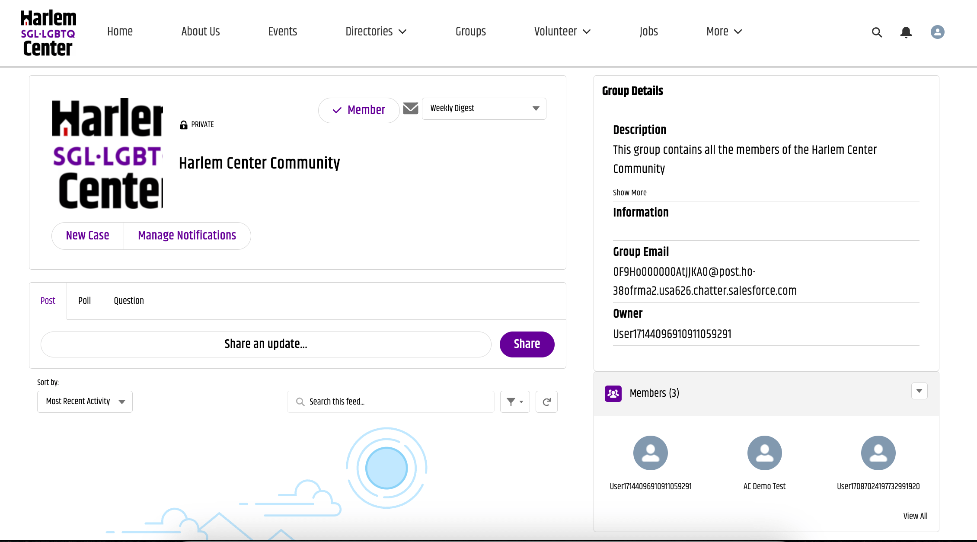Open the Members panel dropdown arrow
The image size is (977, 542).
[919, 391]
